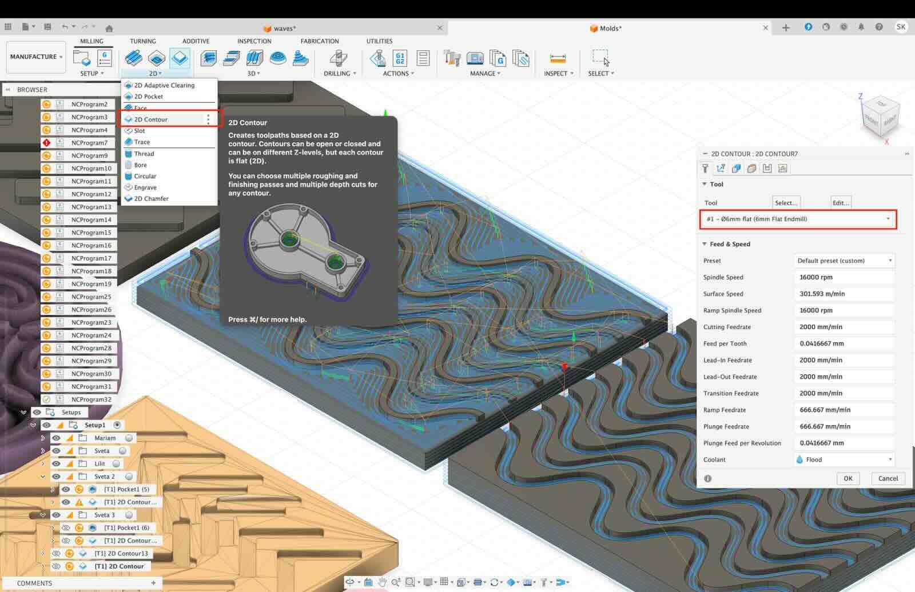
Task: Click the Post Process G1 G2 icon
Action: point(400,58)
